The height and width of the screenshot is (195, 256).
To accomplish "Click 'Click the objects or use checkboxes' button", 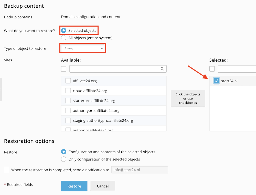I will click(188, 98).
